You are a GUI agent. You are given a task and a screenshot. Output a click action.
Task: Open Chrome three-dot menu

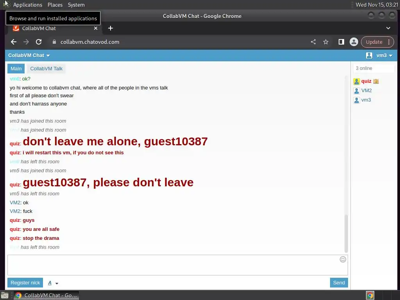tap(389, 42)
